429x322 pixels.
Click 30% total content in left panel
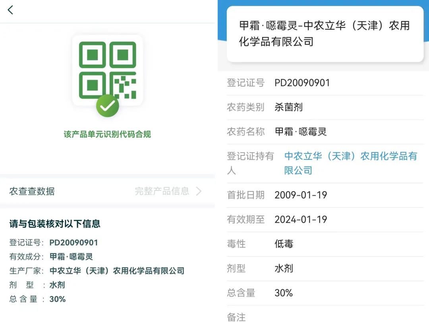tap(58, 299)
